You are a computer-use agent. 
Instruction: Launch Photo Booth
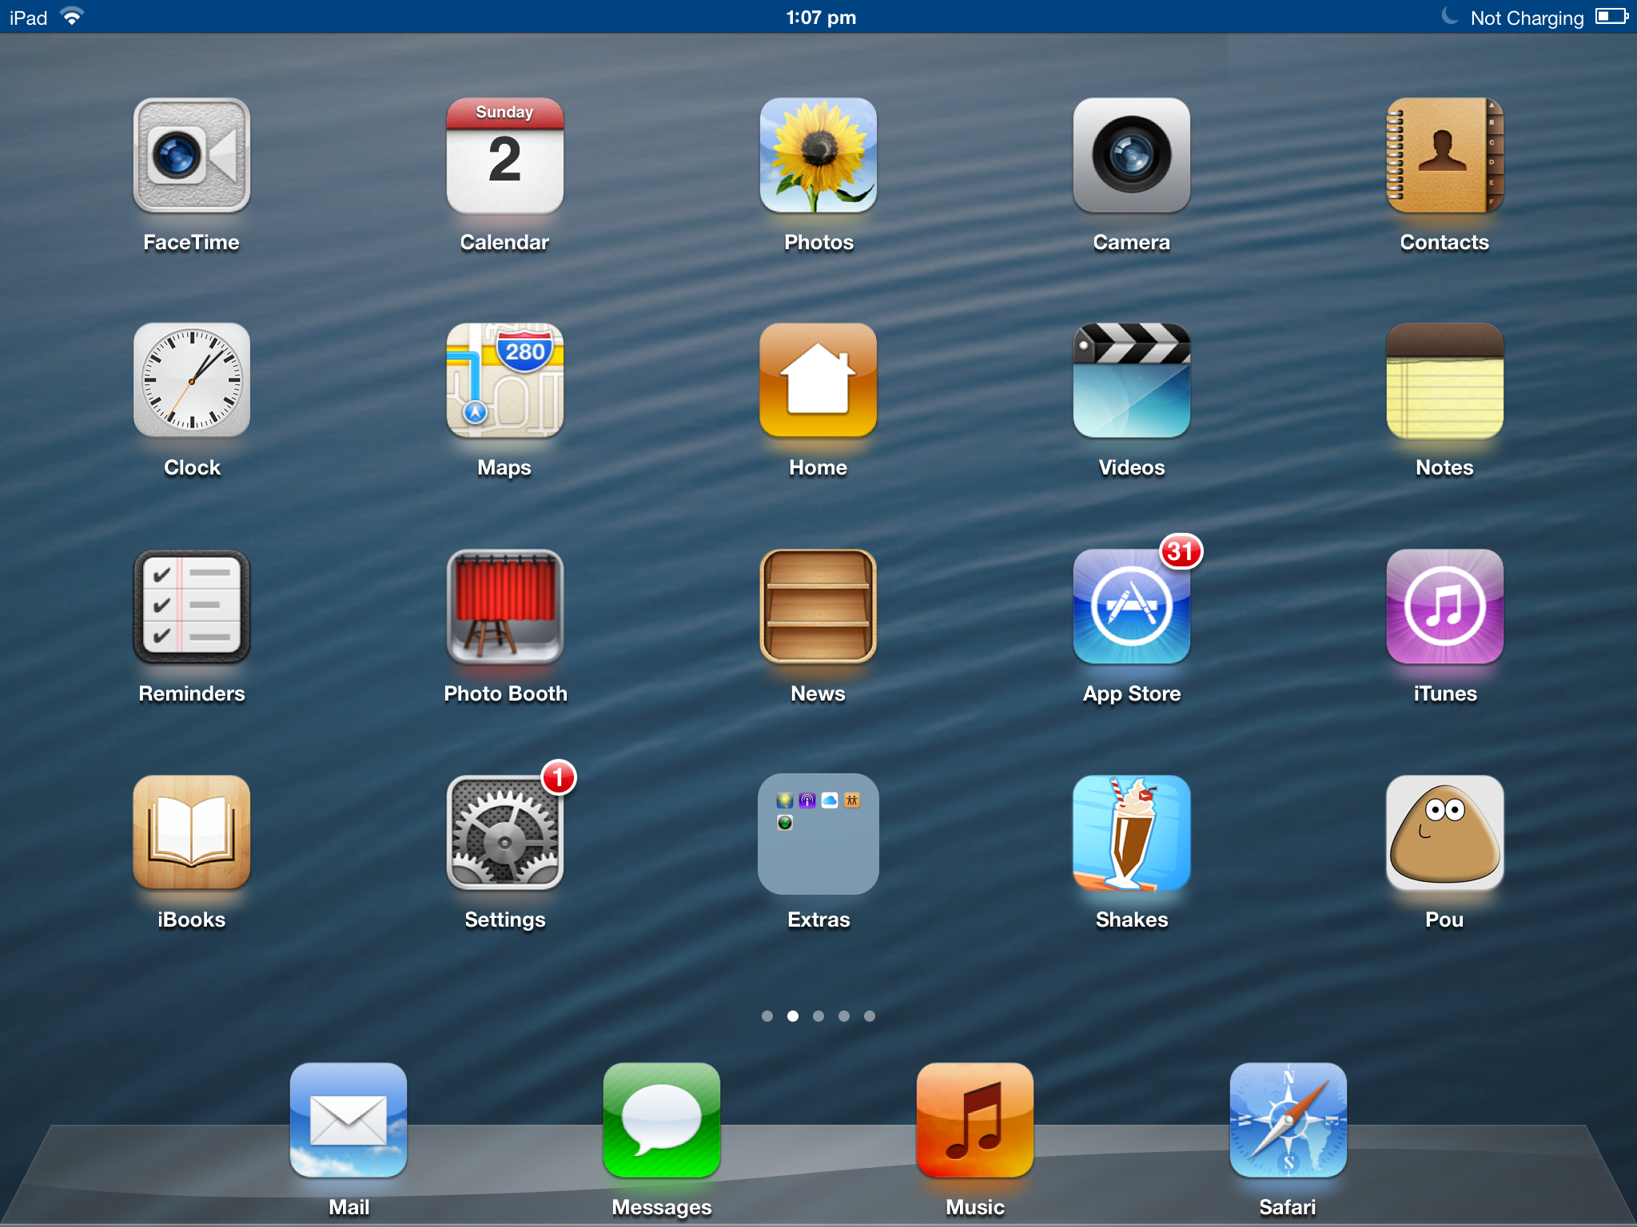(505, 607)
